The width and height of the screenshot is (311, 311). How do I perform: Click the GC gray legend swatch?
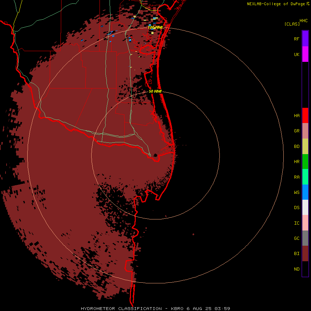coord(305,238)
